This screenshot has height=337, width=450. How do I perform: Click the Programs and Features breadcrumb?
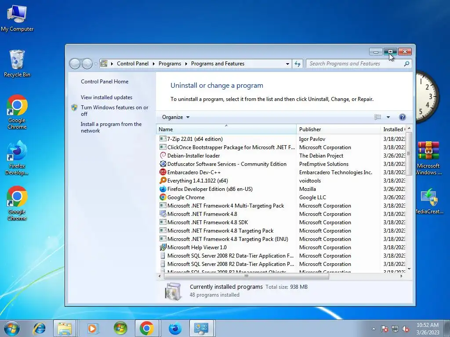click(218, 64)
